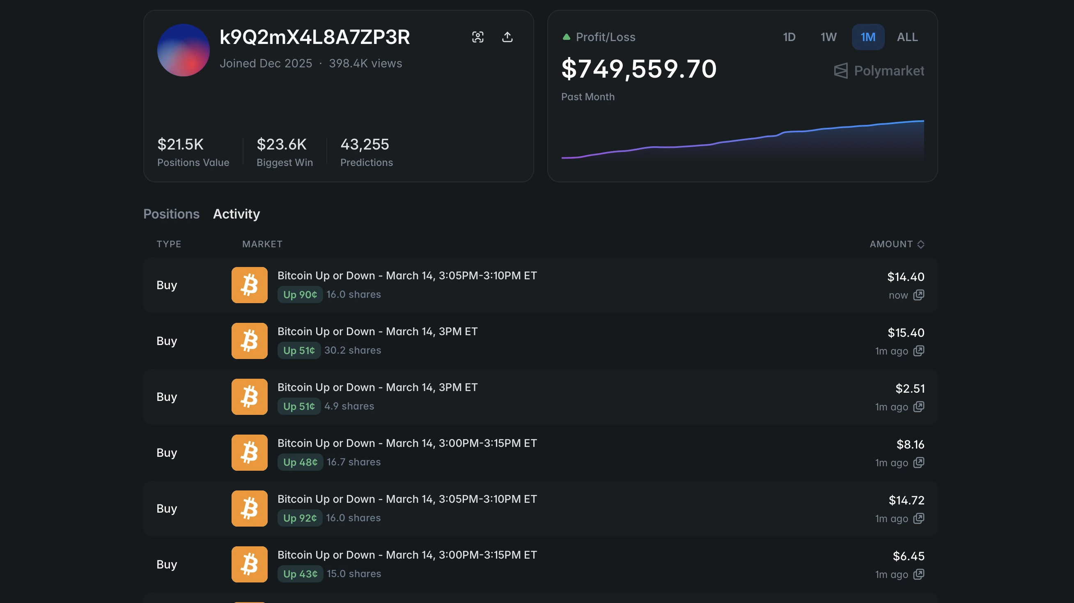Open external link icon for $2.51 trade
The width and height of the screenshot is (1074, 603).
pyautogui.click(x=918, y=407)
